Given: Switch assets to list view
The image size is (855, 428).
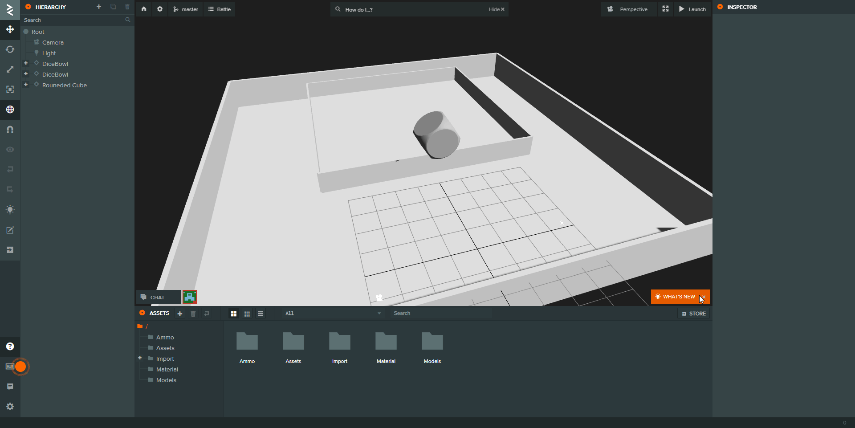Looking at the screenshot, I should tap(261, 314).
